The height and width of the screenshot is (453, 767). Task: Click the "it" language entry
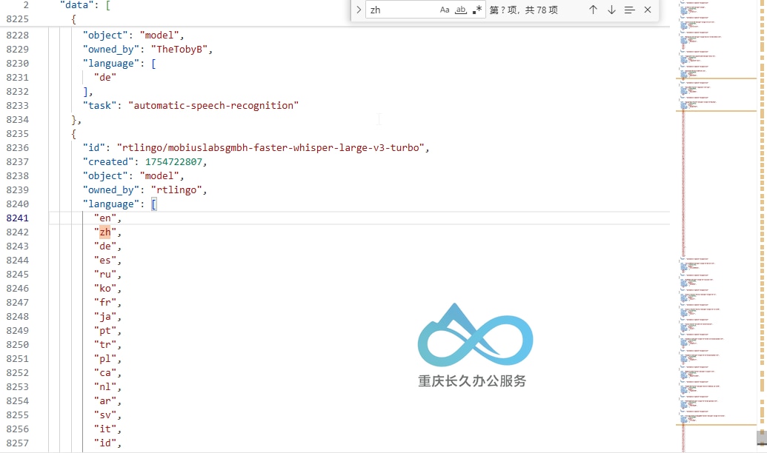click(105, 429)
